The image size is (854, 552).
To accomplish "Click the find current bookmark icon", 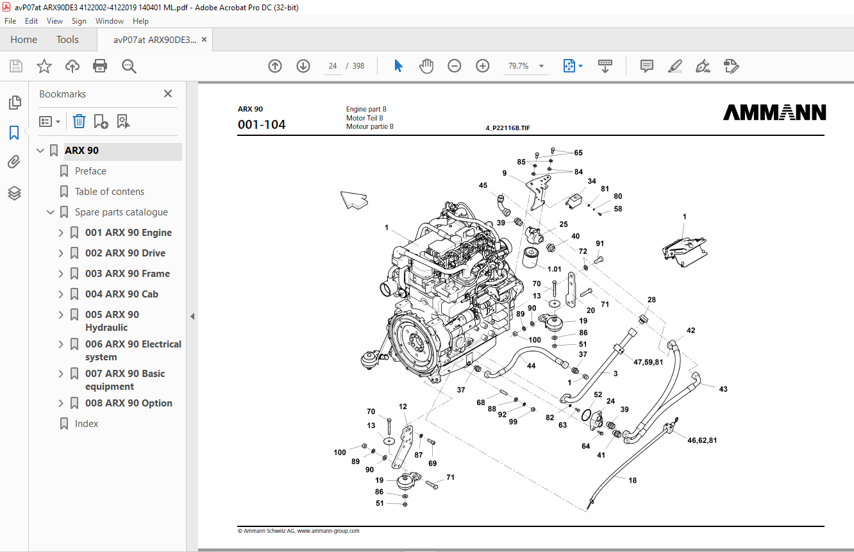I will (124, 121).
